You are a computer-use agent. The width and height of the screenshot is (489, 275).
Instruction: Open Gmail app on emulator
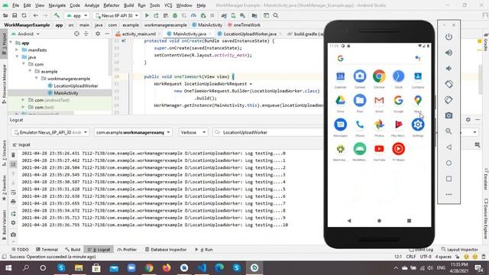click(x=379, y=100)
